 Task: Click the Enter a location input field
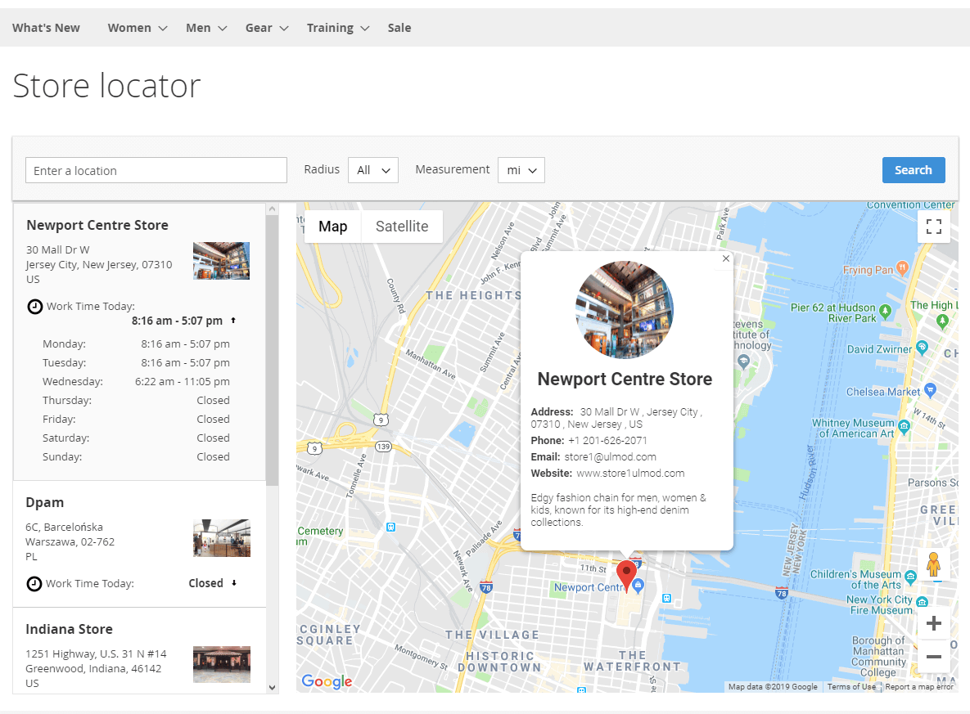(x=156, y=170)
